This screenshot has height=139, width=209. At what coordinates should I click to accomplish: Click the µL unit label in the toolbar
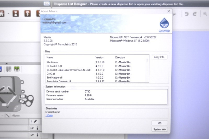[x=175, y=14]
